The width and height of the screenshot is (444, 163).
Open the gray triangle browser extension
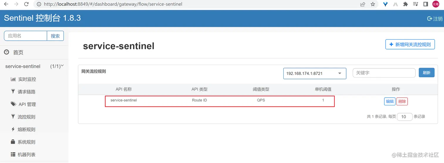[396, 4]
